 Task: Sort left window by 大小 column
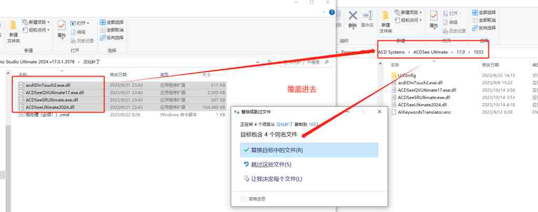206,75
